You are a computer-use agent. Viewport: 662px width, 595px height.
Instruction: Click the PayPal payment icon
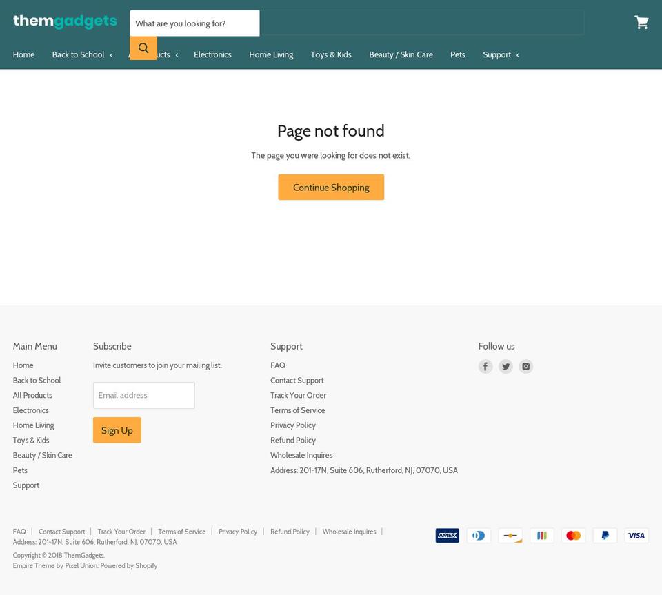pos(605,536)
